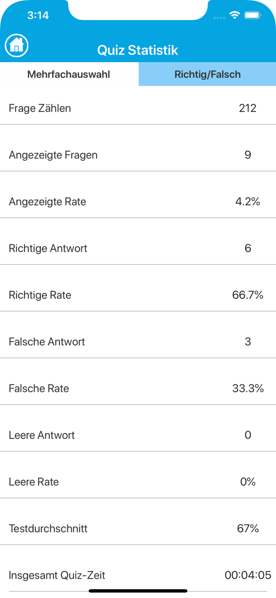Switch to the Richtig/Falsch tab

click(x=207, y=74)
